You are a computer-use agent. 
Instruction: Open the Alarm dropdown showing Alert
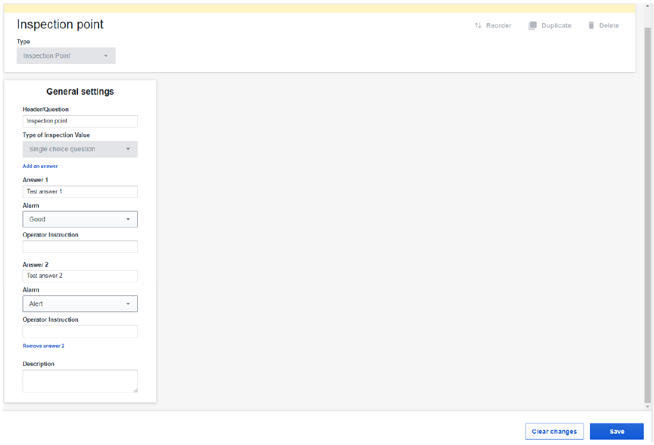click(80, 303)
